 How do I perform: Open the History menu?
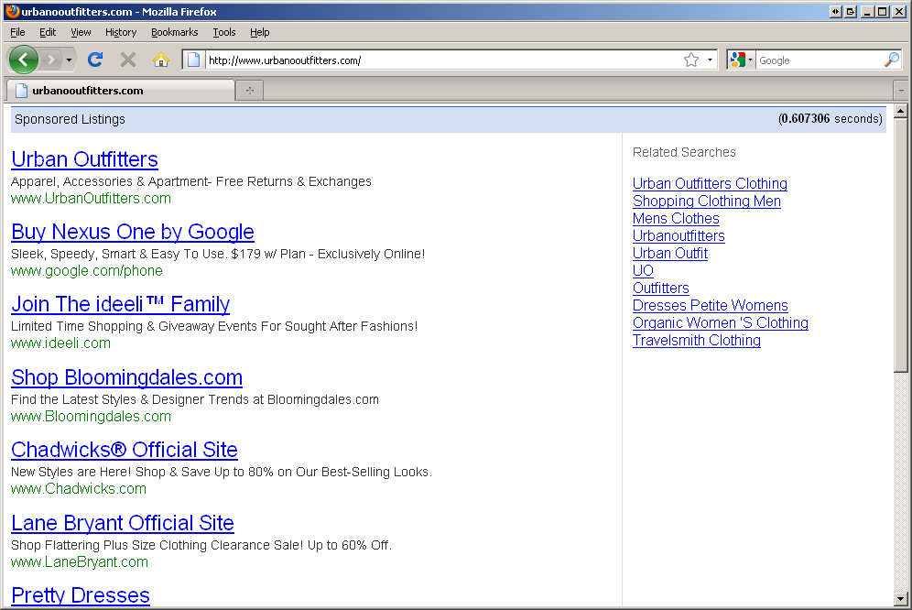120,32
